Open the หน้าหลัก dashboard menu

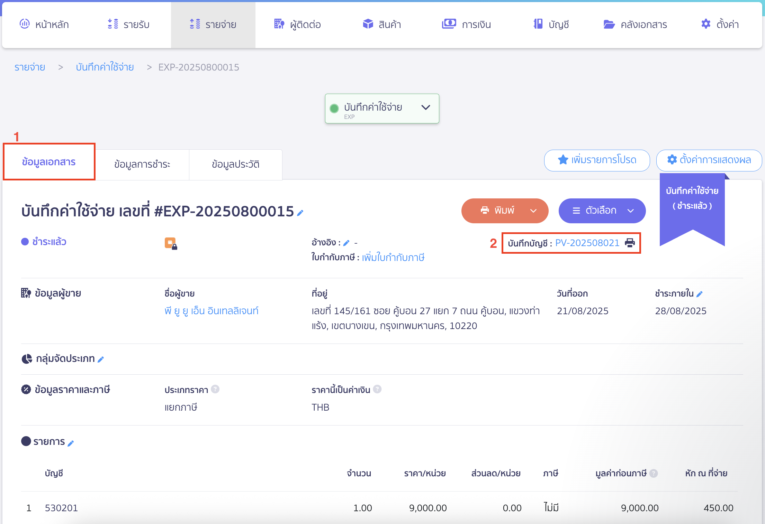(x=44, y=24)
